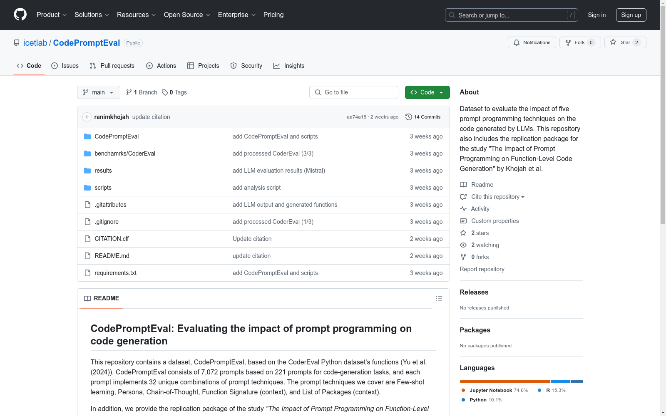Switch to the Actions tab
Viewport: 666px width, 416px height.
click(161, 66)
